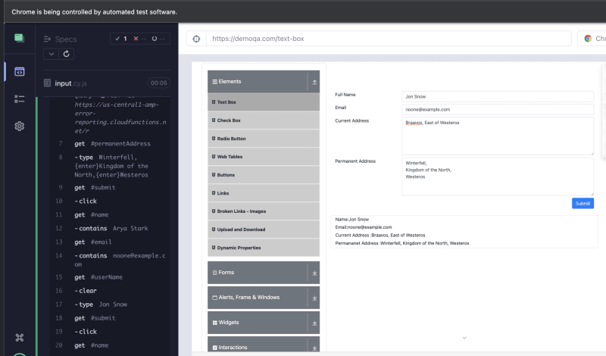
Task: Open the input.cy.js spec file header
Action: (x=107, y=83)
